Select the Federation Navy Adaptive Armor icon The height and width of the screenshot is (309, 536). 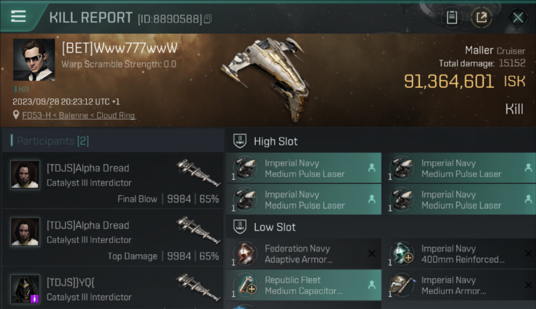pos(245,253)
